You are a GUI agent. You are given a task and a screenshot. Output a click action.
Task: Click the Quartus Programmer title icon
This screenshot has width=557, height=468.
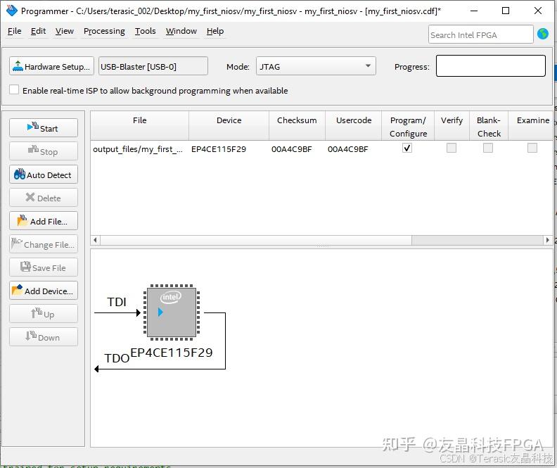[11, 11]
